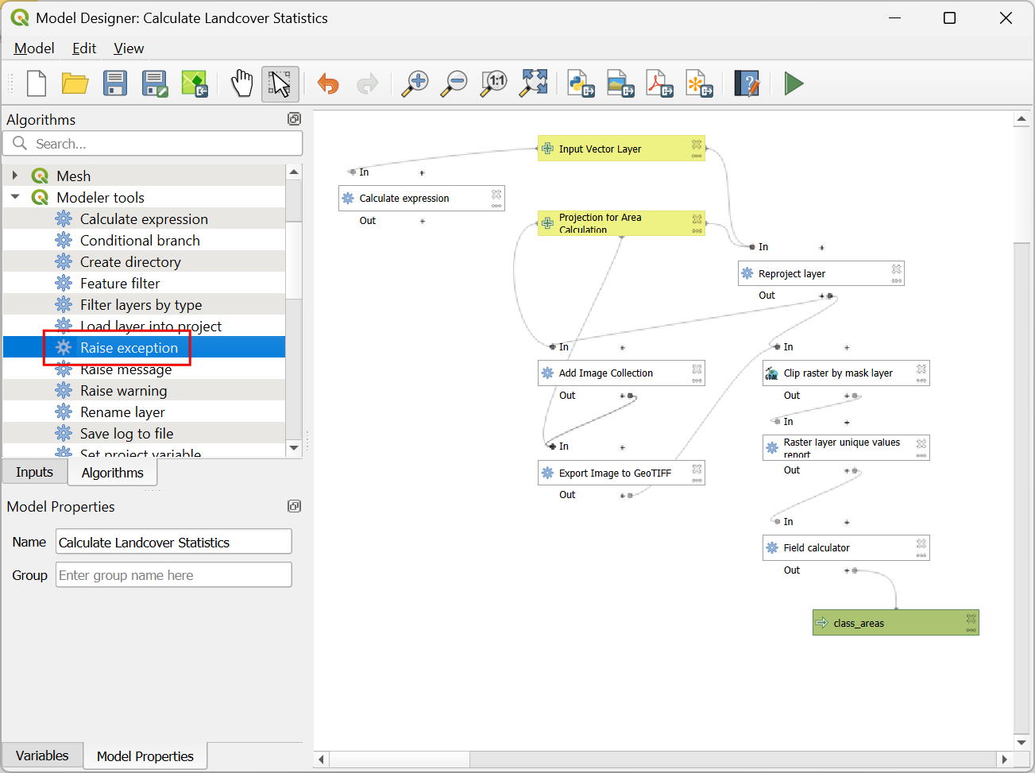Expand the Mesh algorithm group
The image size is (1035, 773).
point(15,176)
